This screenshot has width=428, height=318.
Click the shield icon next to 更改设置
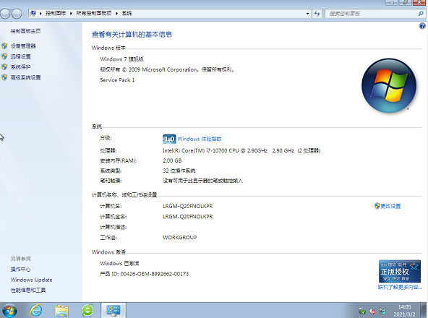[x=377, y=206]
